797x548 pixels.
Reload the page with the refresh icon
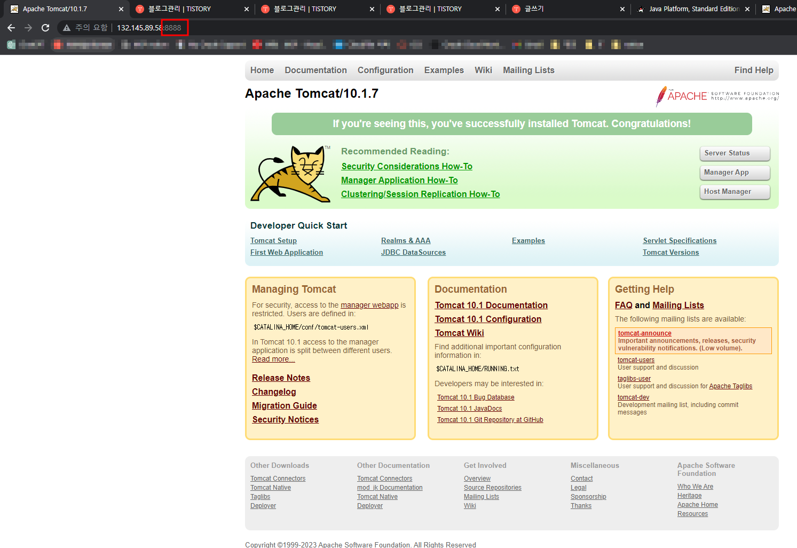tap(45, 28)
